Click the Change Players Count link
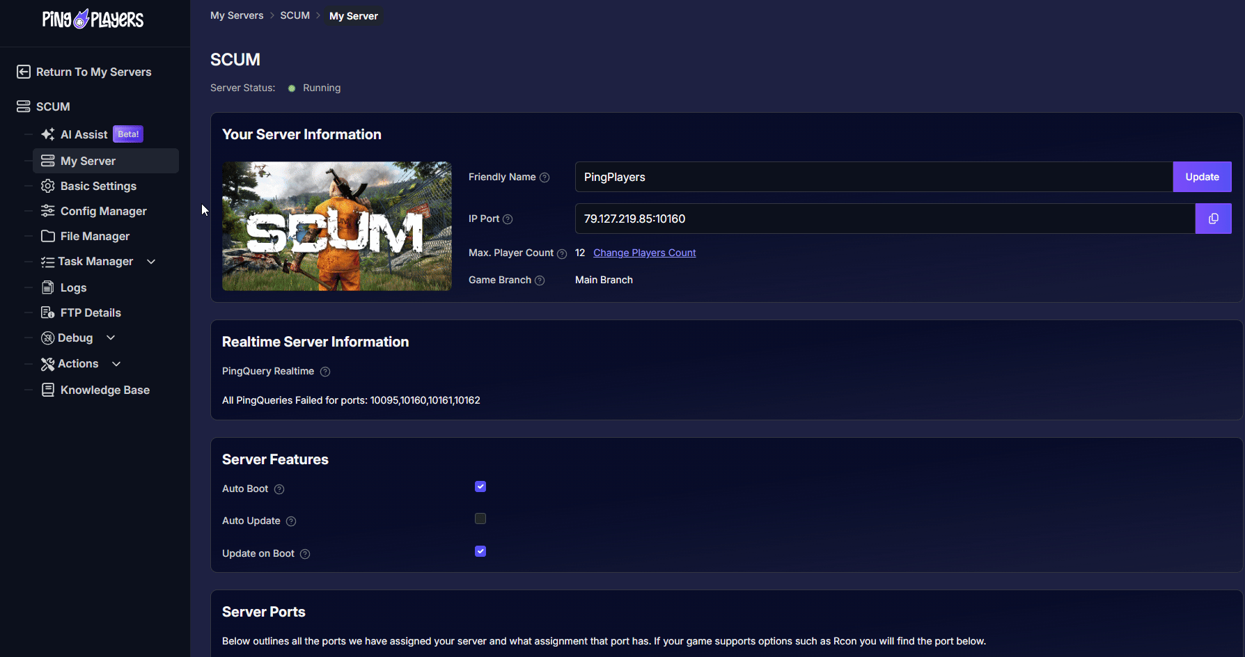1245x657 pixels. 644,253
